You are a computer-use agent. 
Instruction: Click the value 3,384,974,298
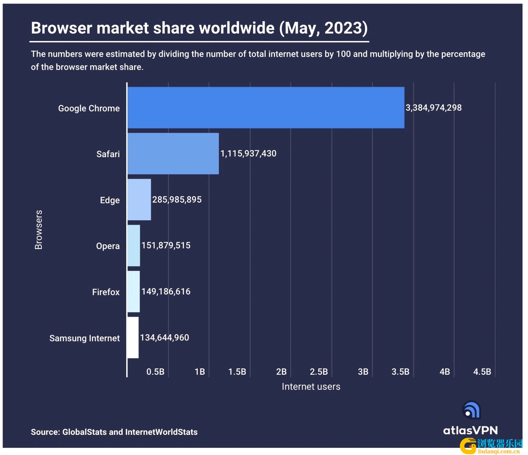coord(433,108)
